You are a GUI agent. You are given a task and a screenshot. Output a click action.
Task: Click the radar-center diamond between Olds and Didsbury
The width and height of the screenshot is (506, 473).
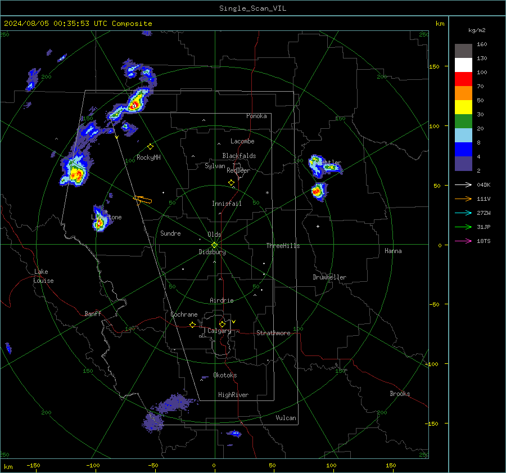(214, 245)
